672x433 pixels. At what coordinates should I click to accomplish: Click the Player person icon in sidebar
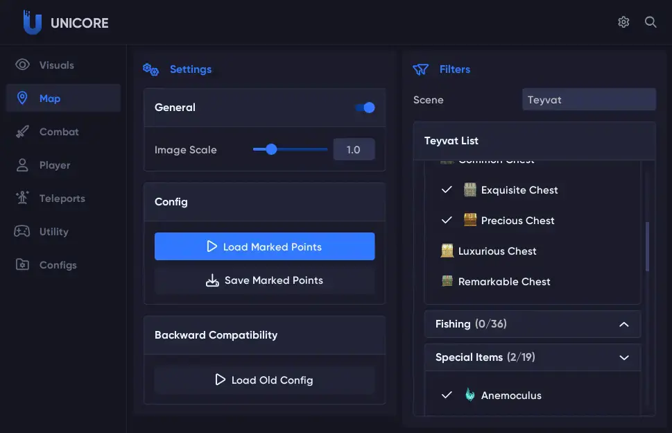22,165
